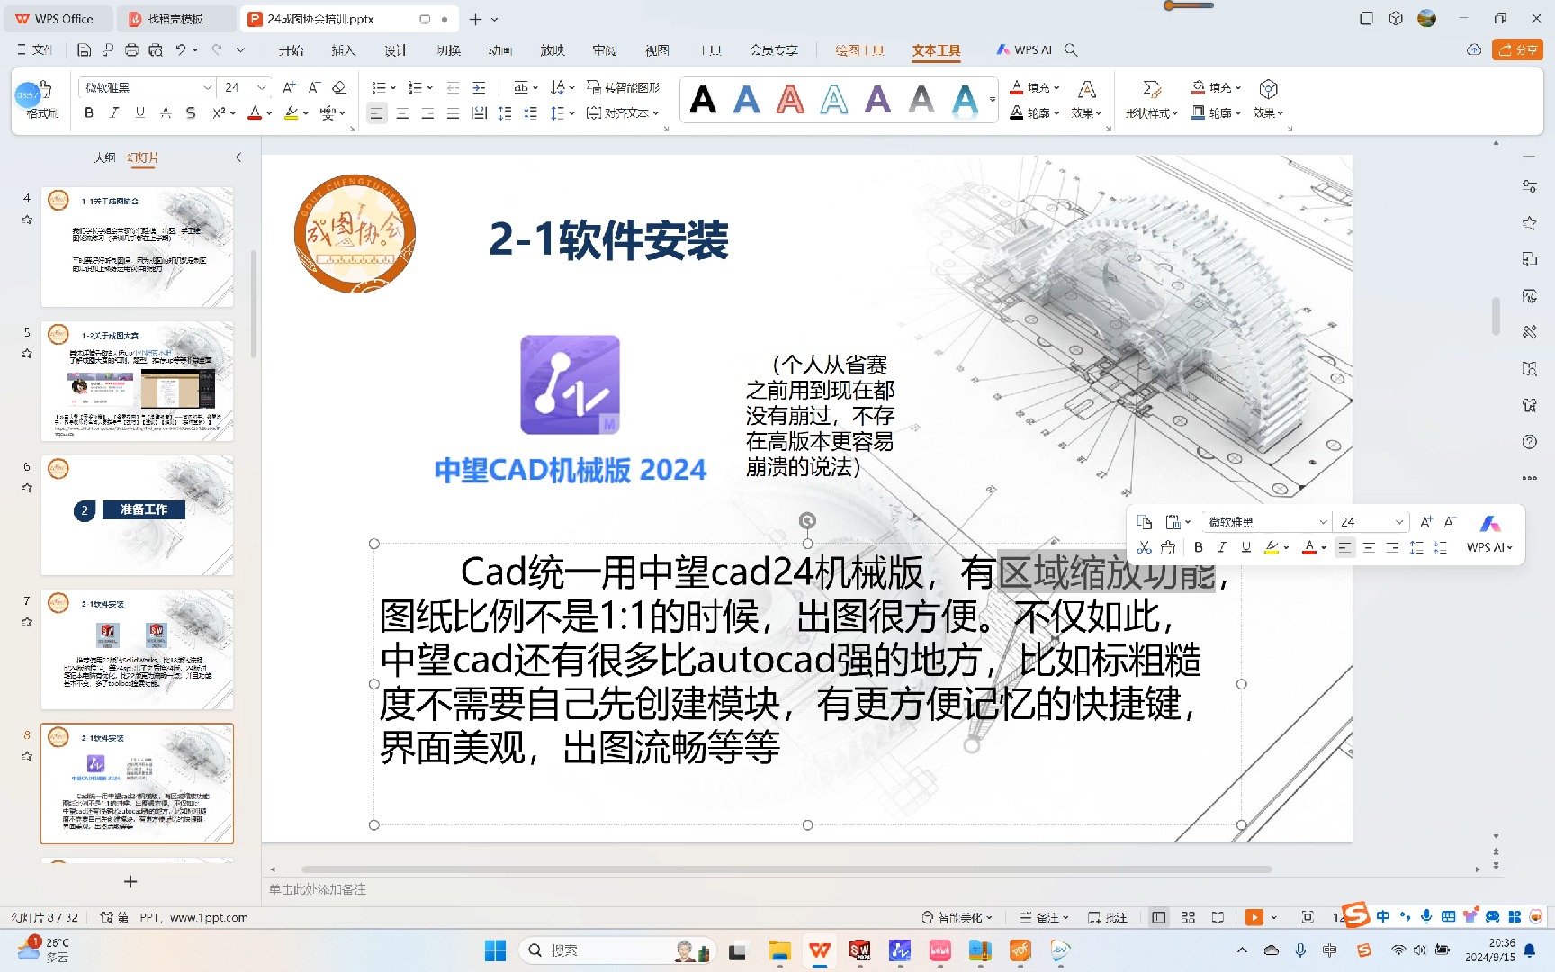The height and width of the screenshot is (972, 1555).
Task: Expand the WordArt styles gallery arrow
Action: pos(993,100)
